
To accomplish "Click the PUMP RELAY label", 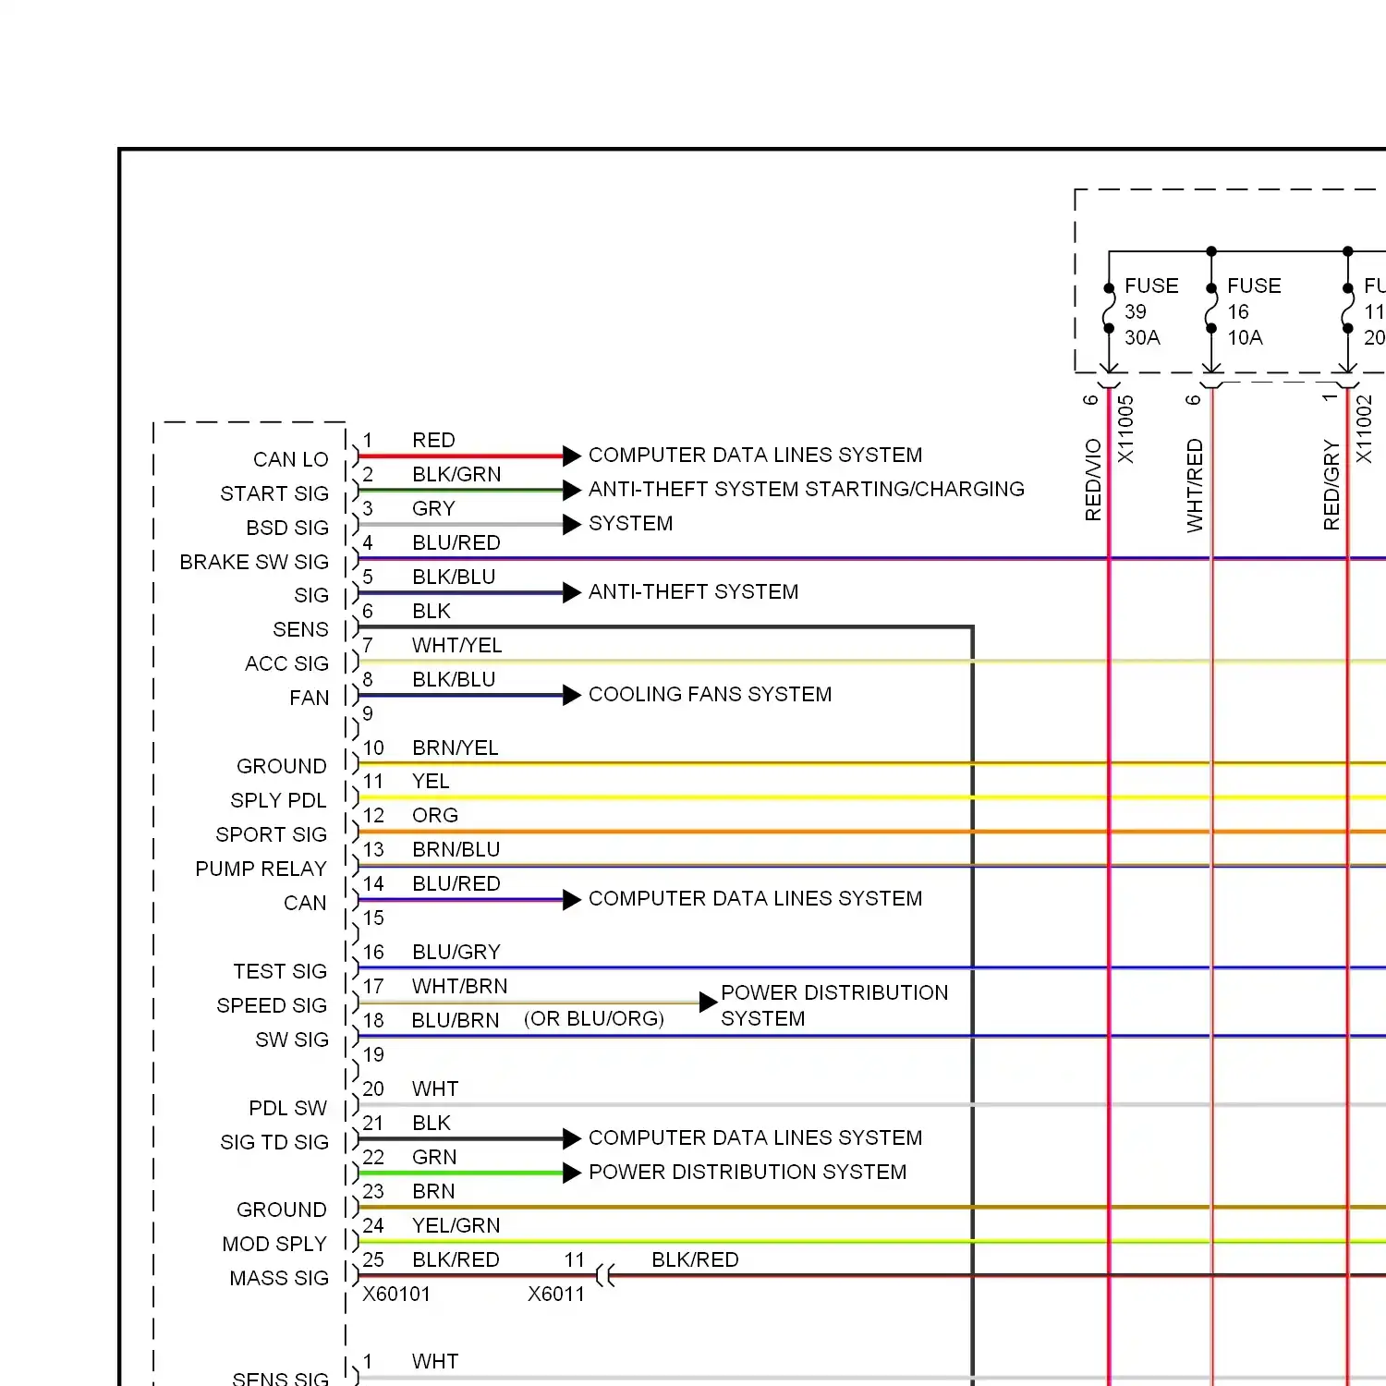I will pos(261,869).
